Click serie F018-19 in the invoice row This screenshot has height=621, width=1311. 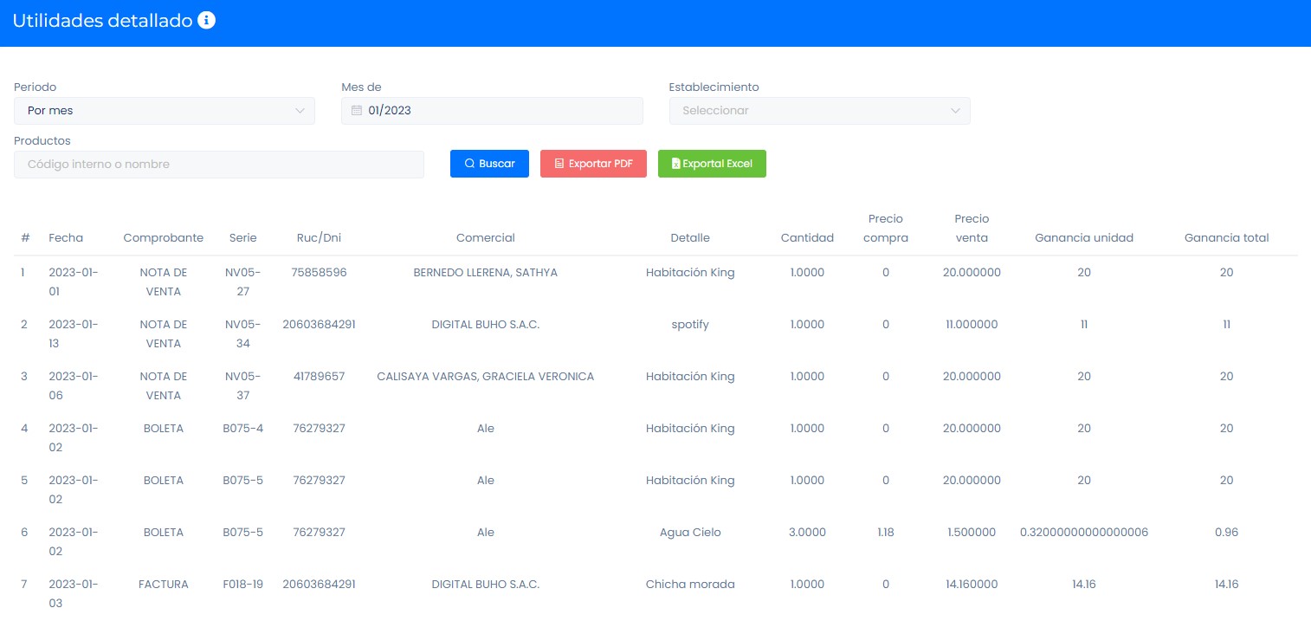pyautogui.click(x=242, y=585)
